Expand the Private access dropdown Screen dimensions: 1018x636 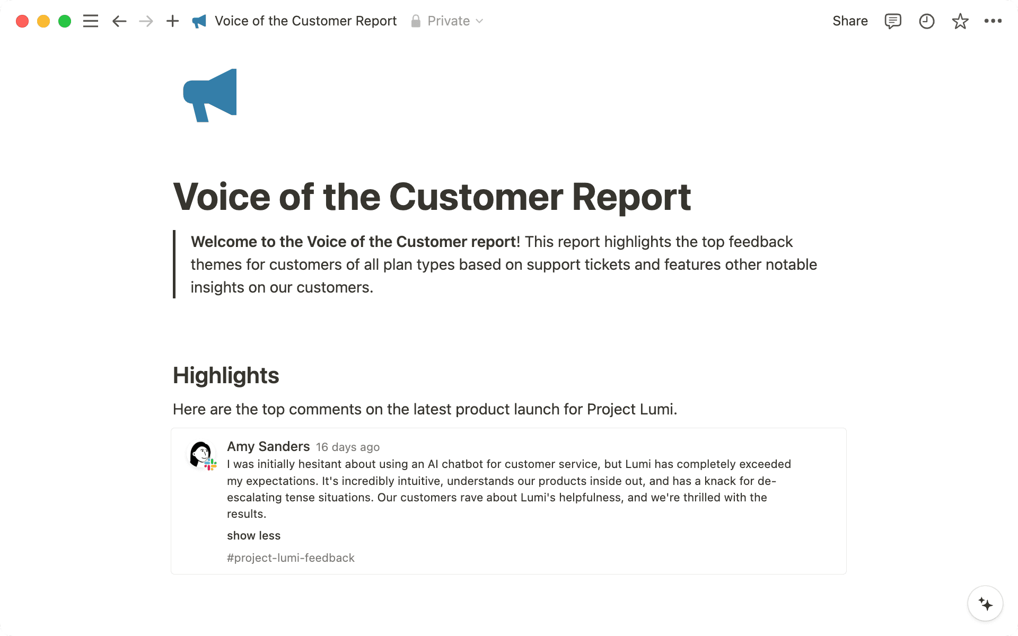click(448, 21)
